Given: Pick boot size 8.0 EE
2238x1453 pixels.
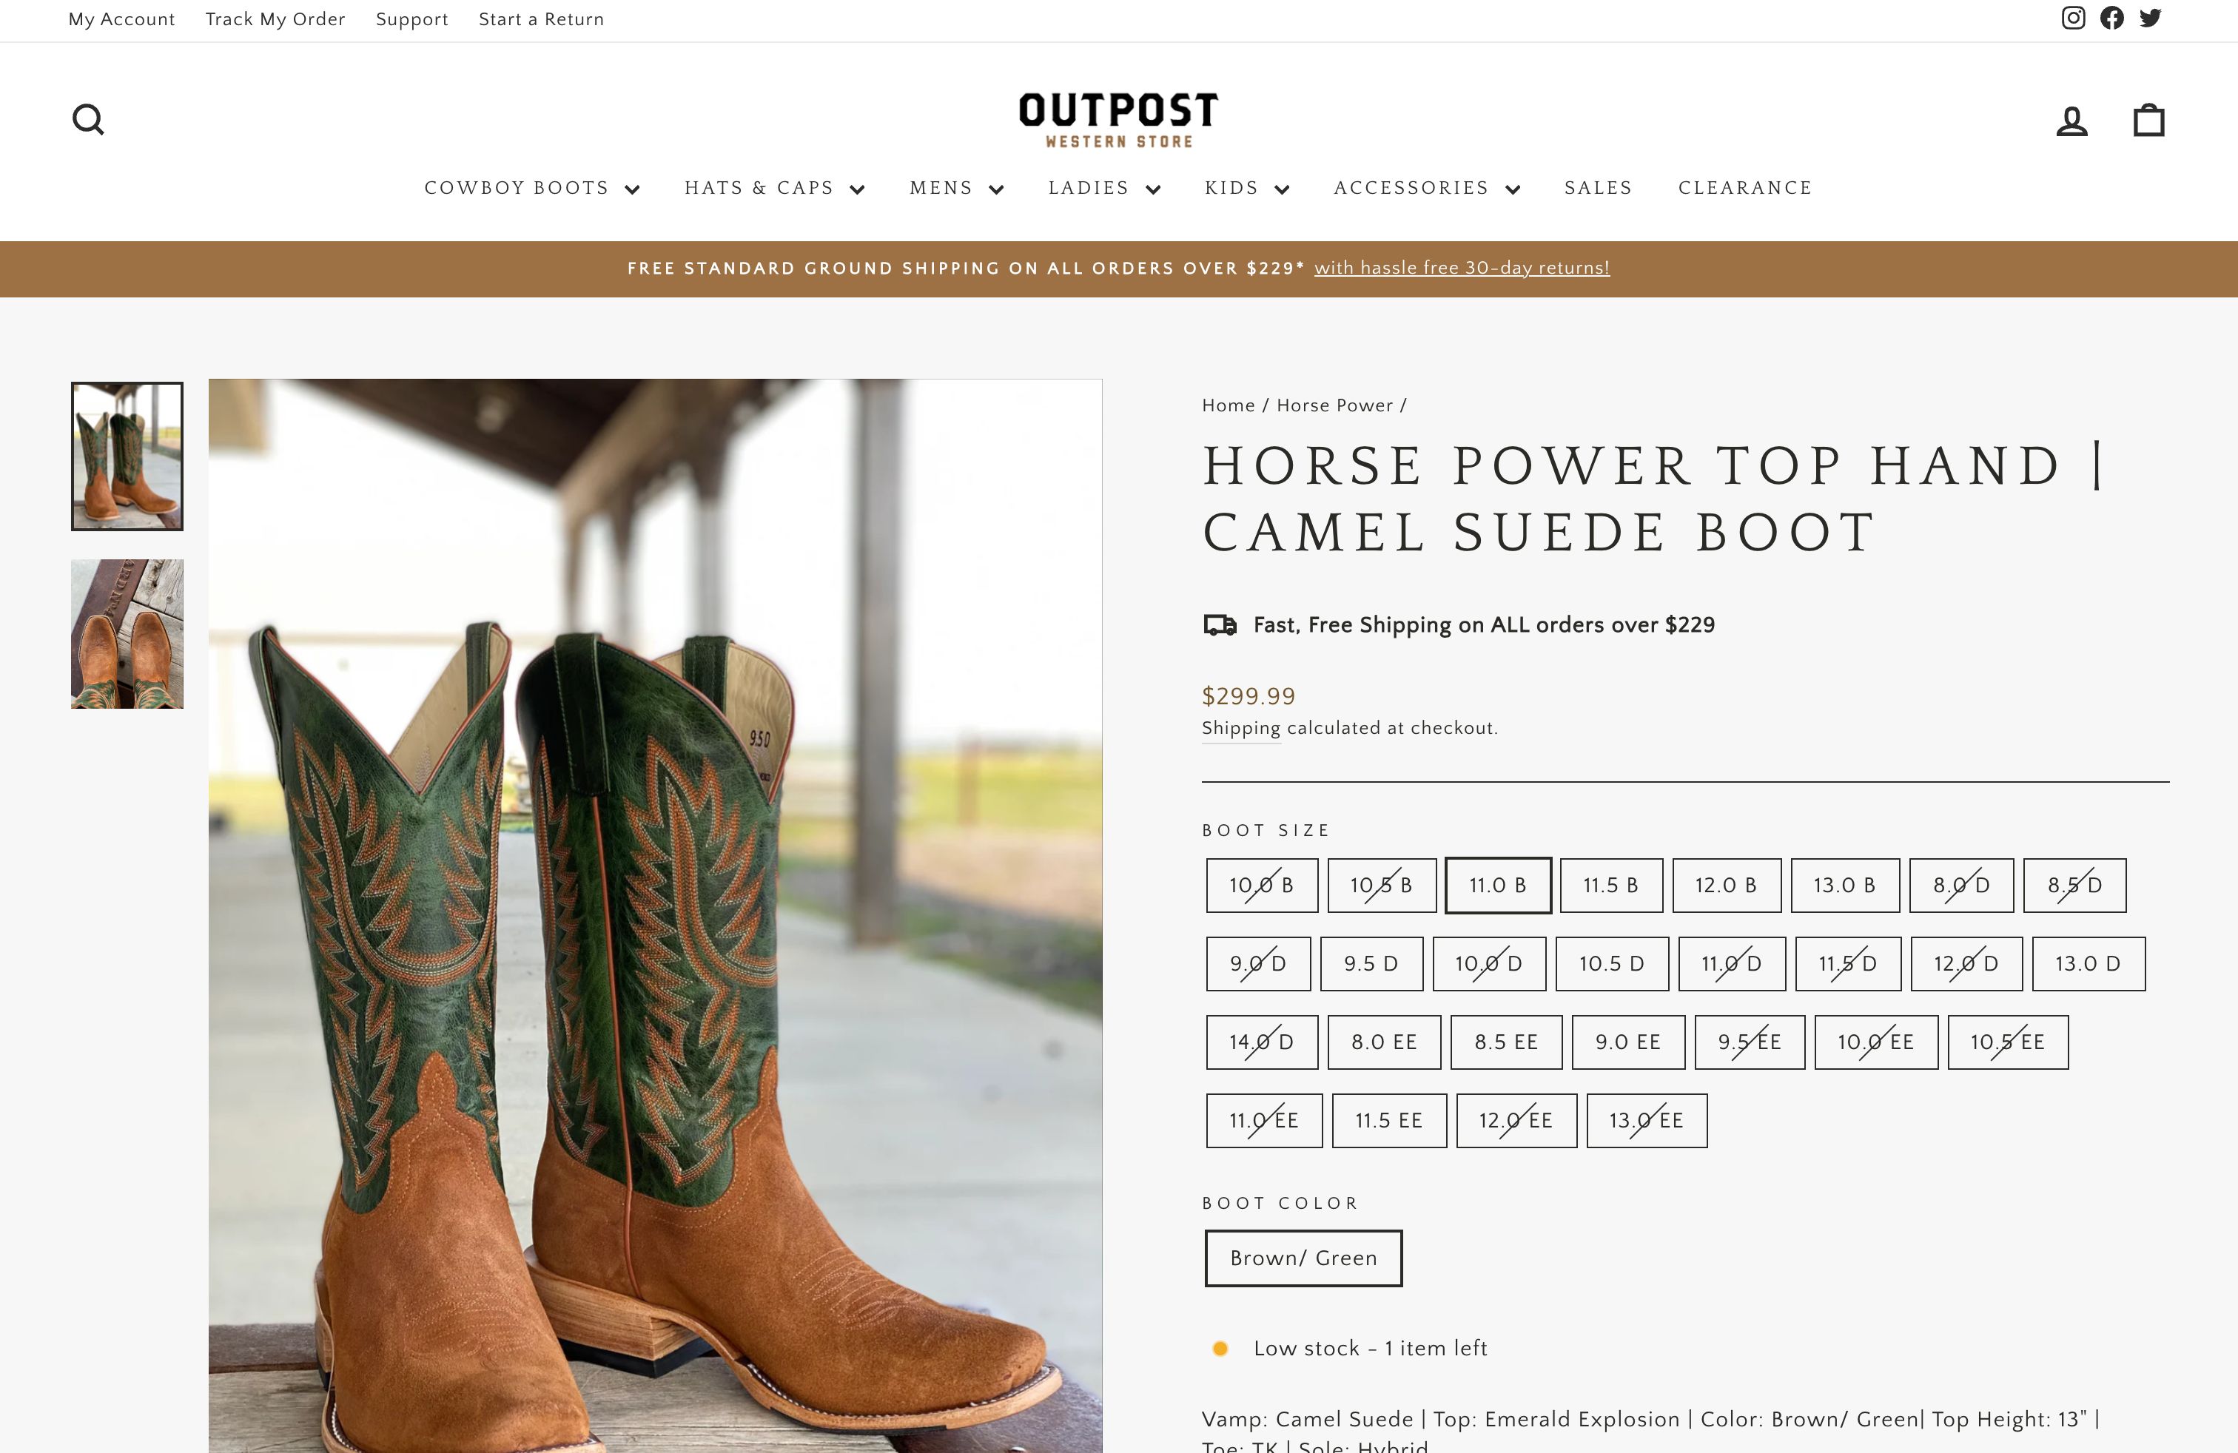Looking at the screenshot, I should coord(1383,1042).
